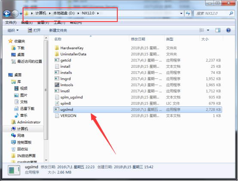Expand the arrow after NX12.0 breadcrumb
The height and width of the screenshot is (181, 238).
(x=98, y=13)
